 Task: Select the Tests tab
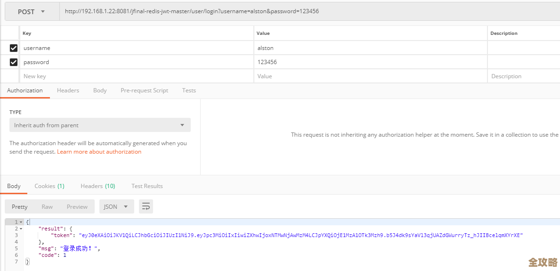pyautogui.click(x=189, y=90)
